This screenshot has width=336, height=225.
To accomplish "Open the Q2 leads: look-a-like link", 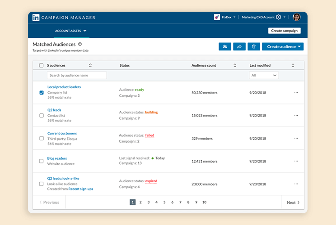I will point(63,179).
